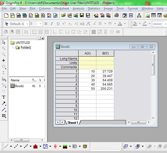Select the Long Name row header

pyautogui.click(x=67, y=59)
